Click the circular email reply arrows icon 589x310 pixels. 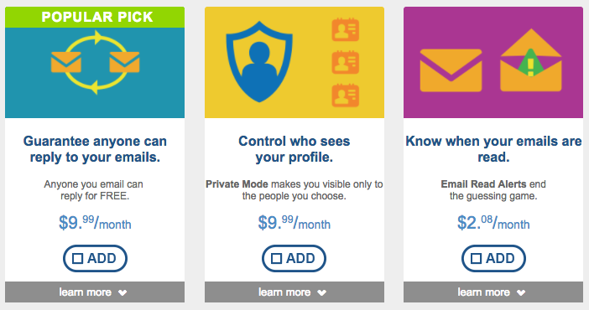point(95,62)
